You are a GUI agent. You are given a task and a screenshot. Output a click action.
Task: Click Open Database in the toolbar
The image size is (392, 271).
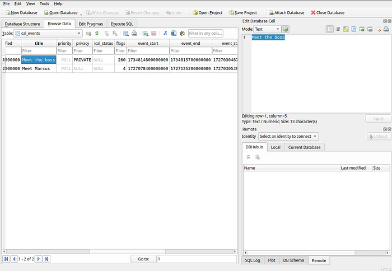click(x=60, y=12)
